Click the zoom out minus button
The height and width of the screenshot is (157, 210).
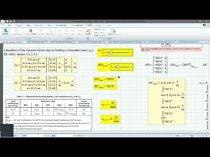pyautogui.click(x=182, y=136)
